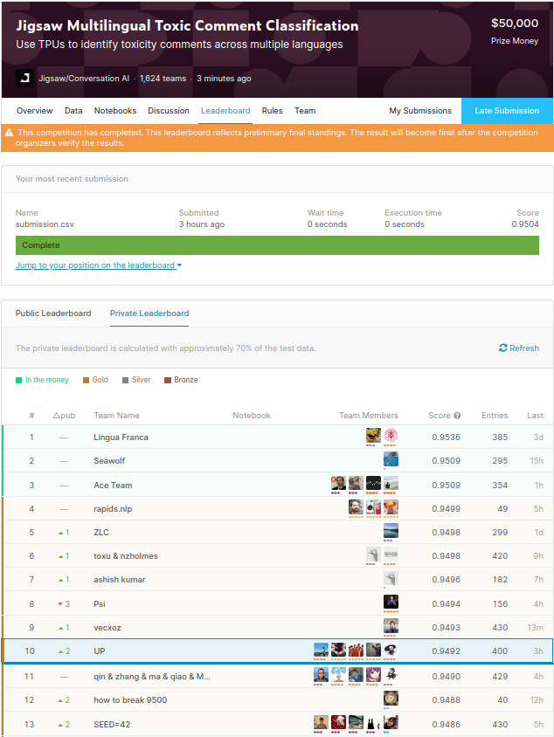554x737 pixels.
Task: Click the Silver legend color swatch
Action: coord(125,380)
